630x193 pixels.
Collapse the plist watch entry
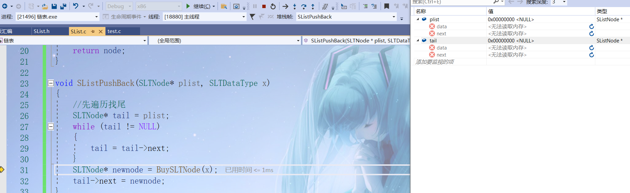[x=418, y=19]
